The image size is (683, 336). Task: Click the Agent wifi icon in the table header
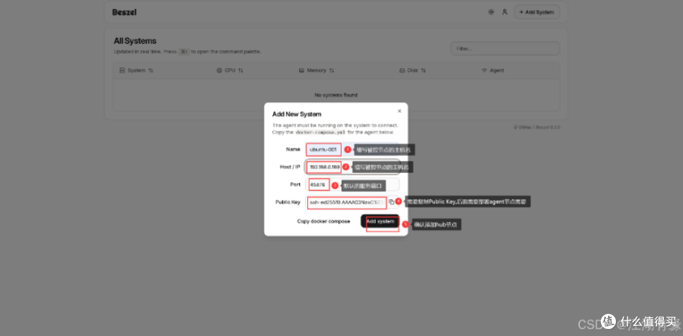pos(484,71)
